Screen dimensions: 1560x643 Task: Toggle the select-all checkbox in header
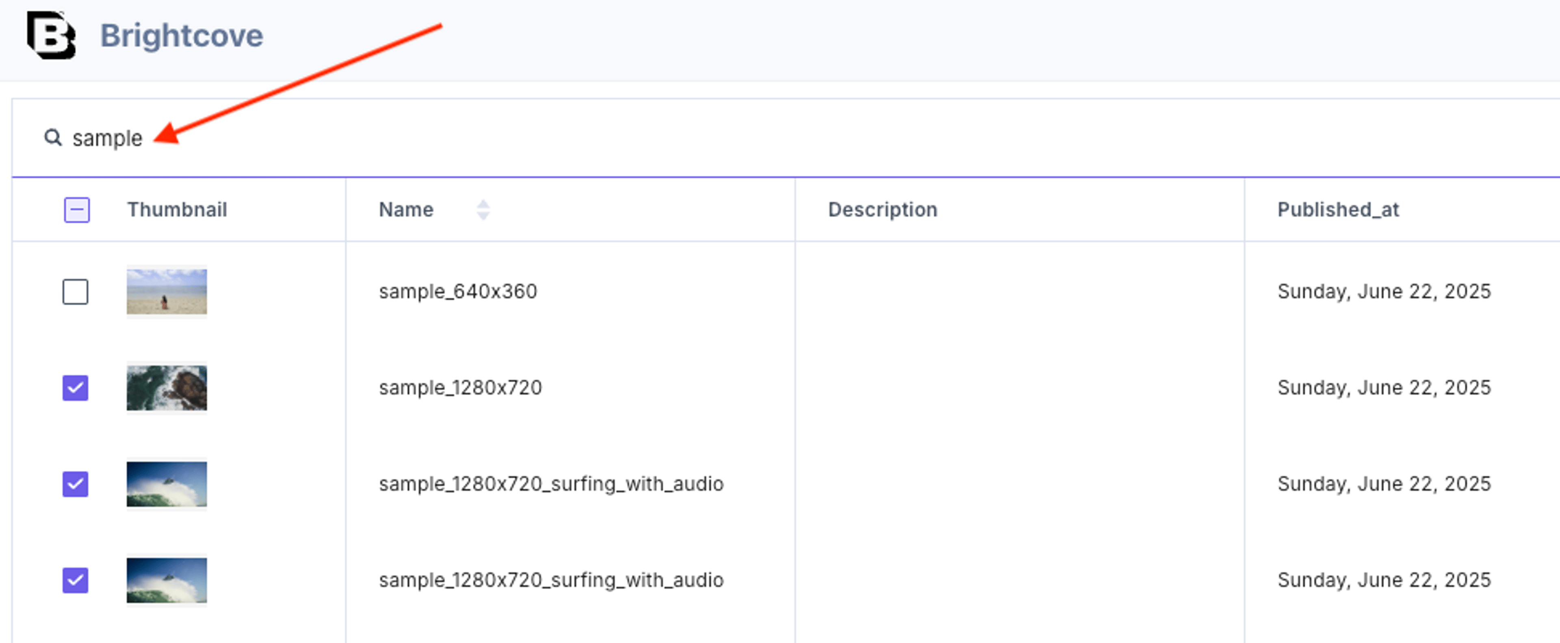[77, 210]
